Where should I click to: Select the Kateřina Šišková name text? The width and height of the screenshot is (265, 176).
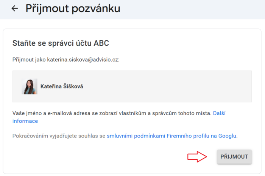(x=62, y=86)
